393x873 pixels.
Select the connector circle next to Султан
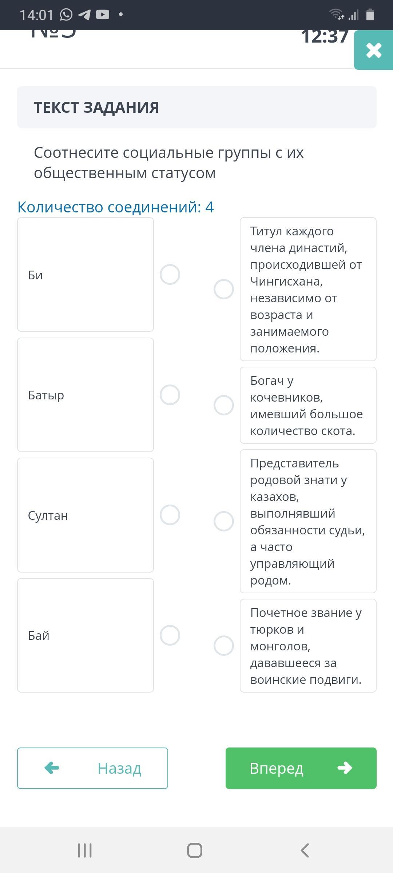pos(170,515)
